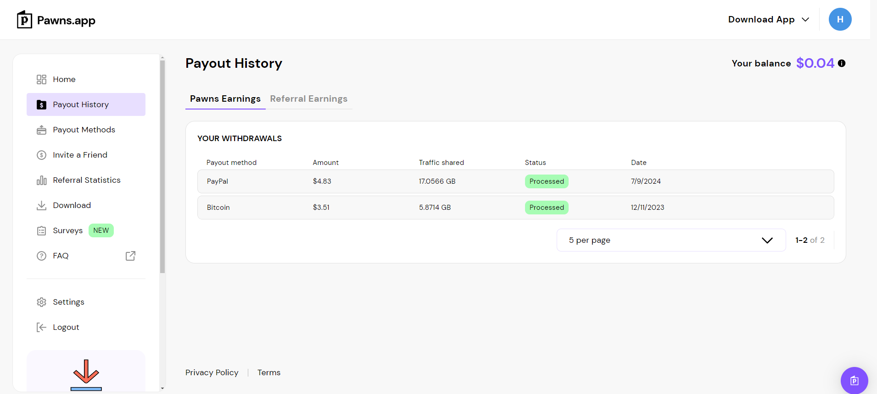Click the Surveys clipboard icon
This screenshot has height=394, width=877.
41,230
